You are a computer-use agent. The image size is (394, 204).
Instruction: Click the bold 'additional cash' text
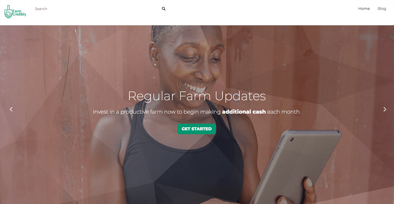[244, 112]
